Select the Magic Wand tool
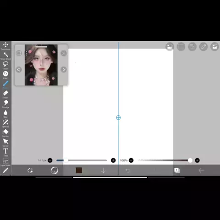Image resolution: width=220 pixels, height=220 pixels. coord(5,55)
